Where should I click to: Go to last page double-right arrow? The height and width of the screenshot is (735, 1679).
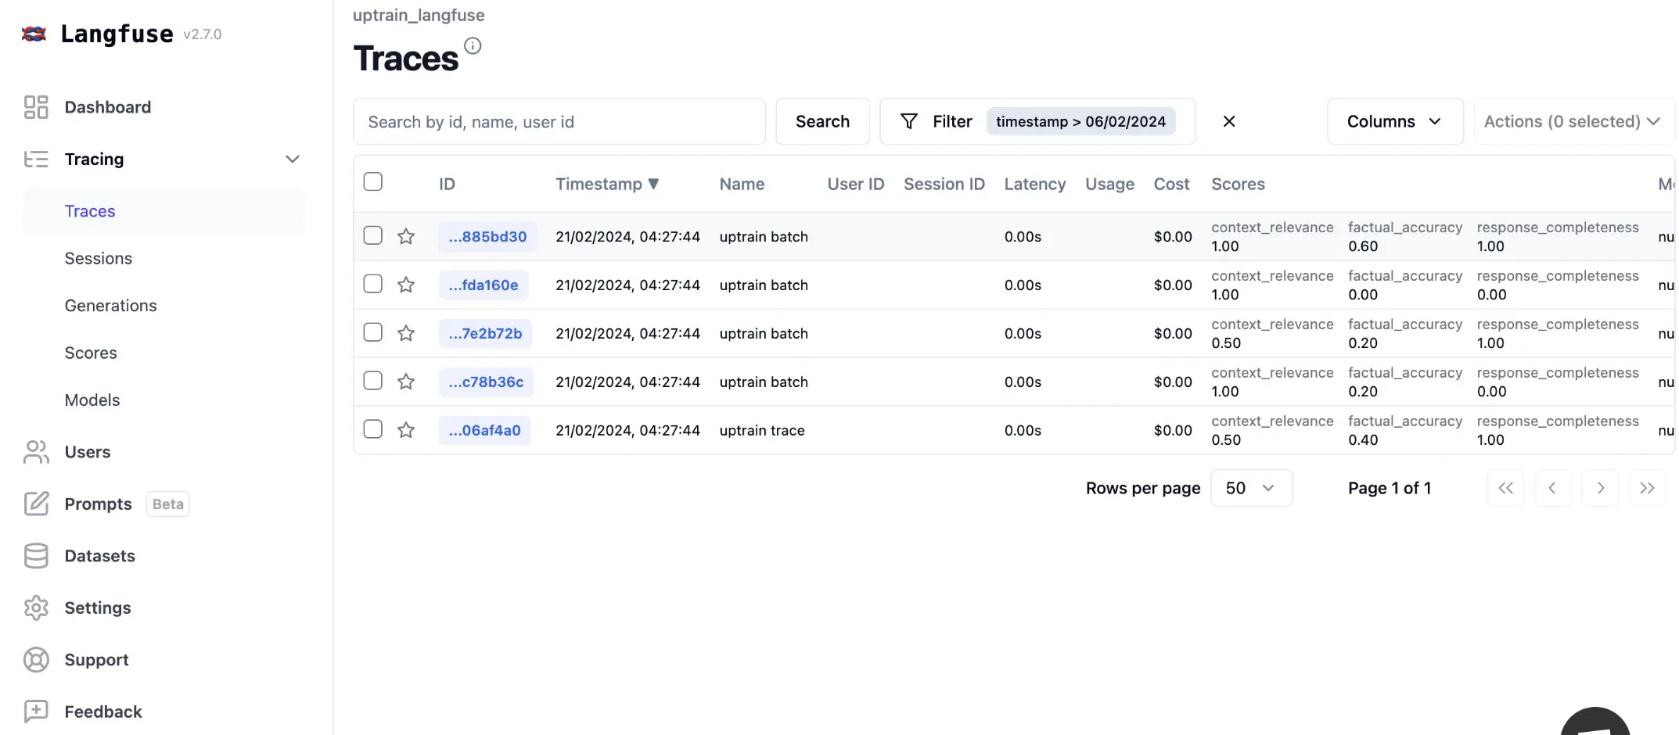tap(1647, 488)
